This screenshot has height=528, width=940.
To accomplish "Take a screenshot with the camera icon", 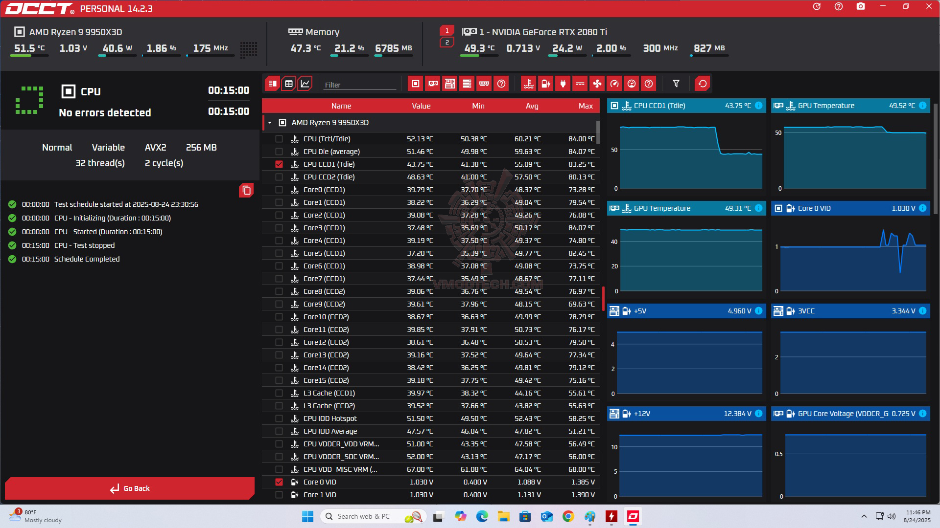I will (860, 7).
